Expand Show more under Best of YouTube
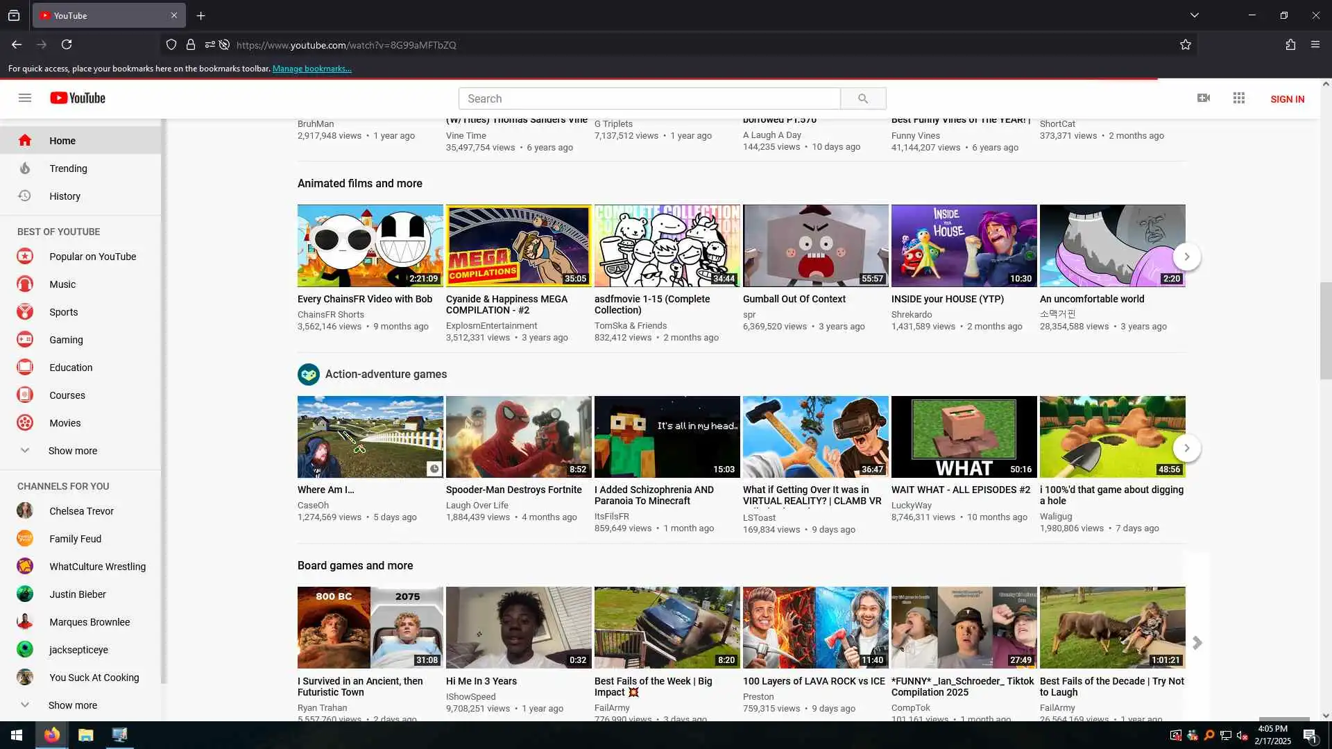The image size is (1332, 749). click(72, 451)
